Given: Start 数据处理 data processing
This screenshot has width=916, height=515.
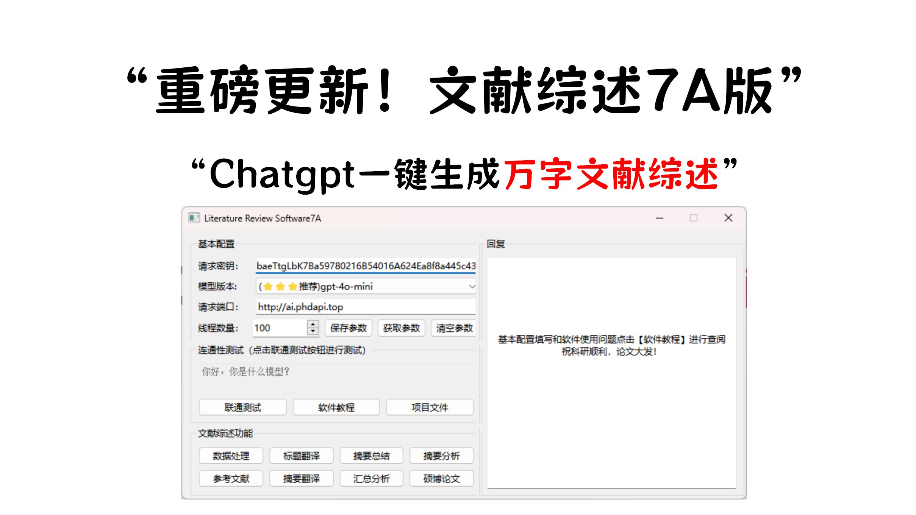Looking at the screenshot, I should 231,456.
